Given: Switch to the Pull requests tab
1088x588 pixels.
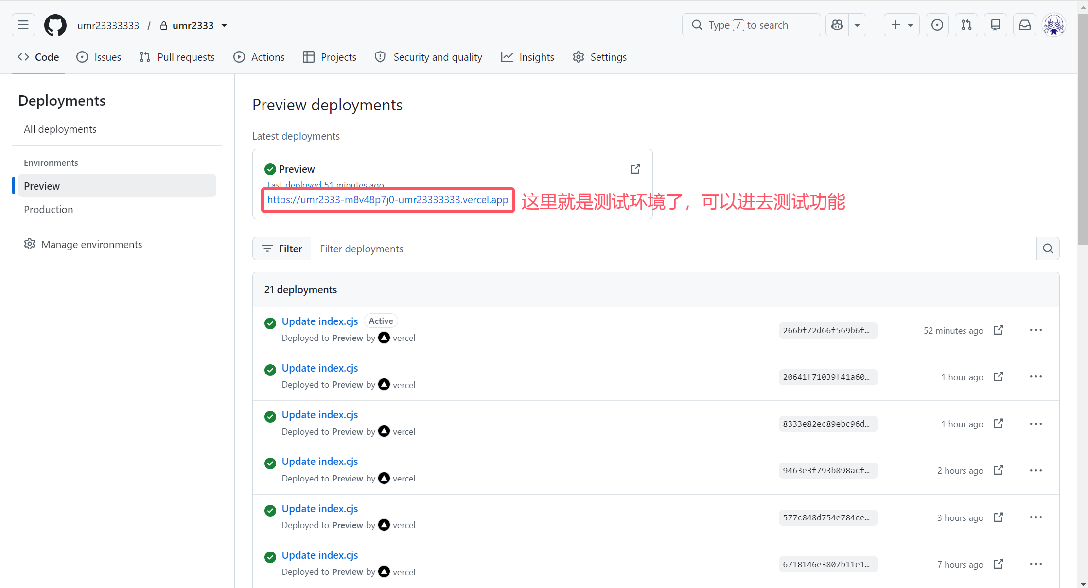Looking at the screenshot, I should [177, 57].
